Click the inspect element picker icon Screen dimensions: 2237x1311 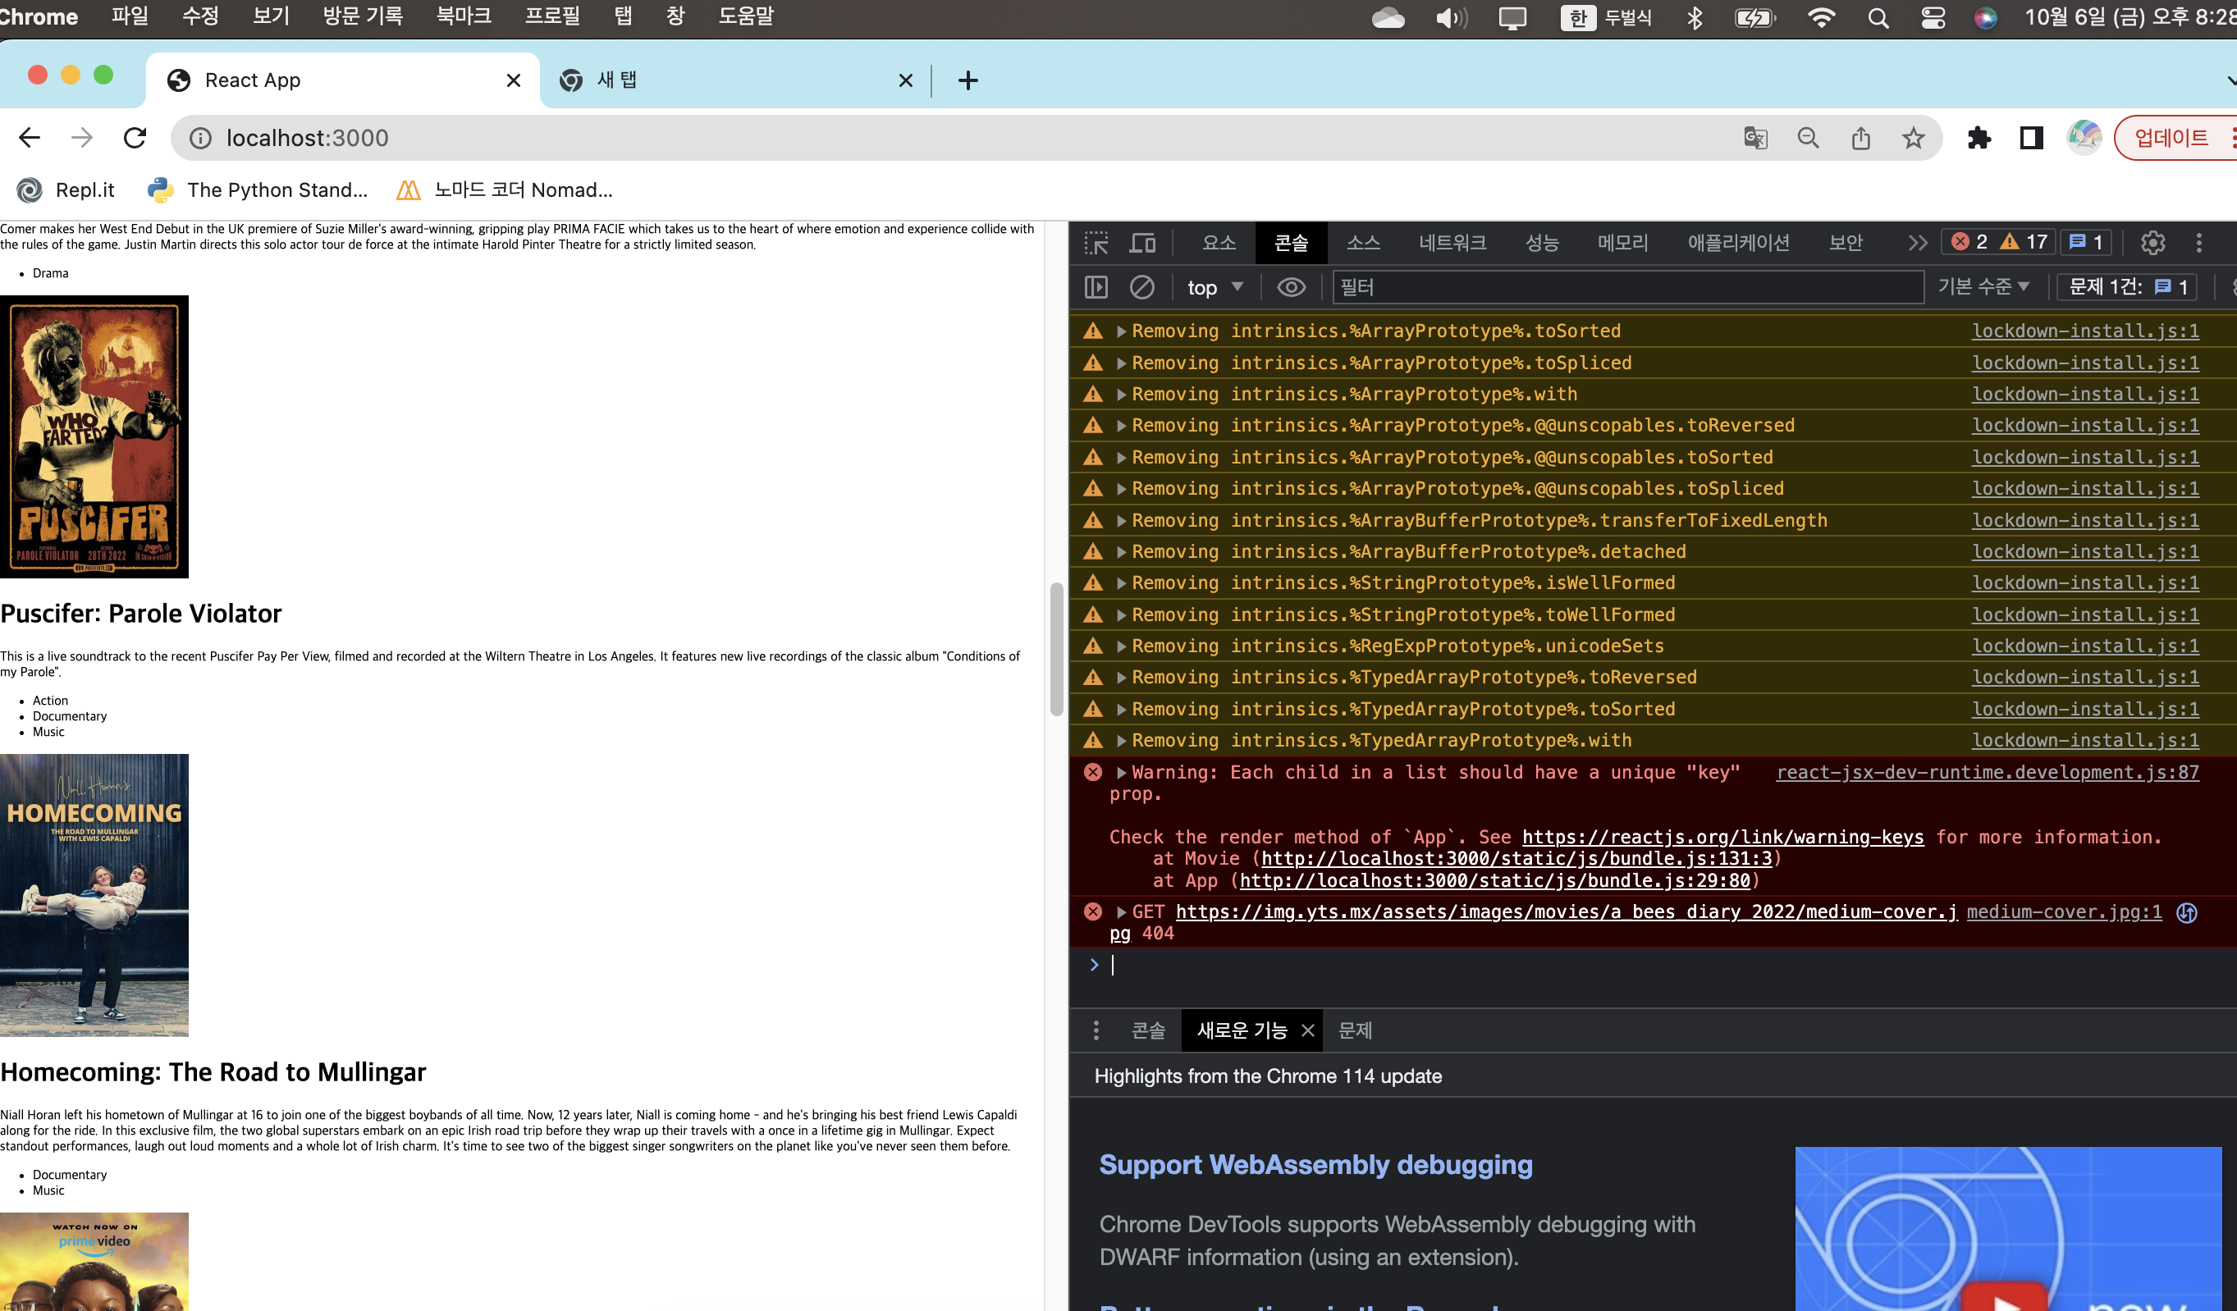click(x=1096, y=242)
